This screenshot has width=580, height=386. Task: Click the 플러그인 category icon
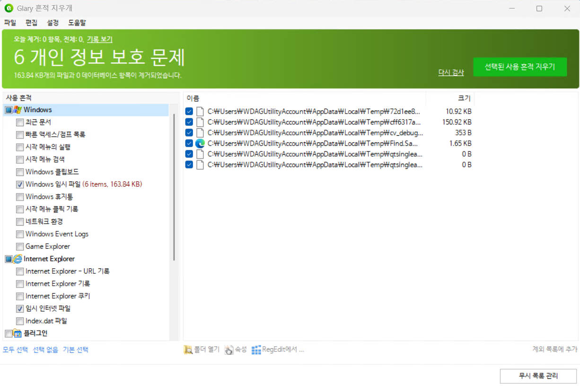coord(18,333)
